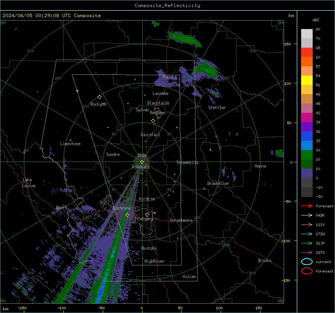Click the magenta 18TS arrow in legend
Screen dimensions: 335x313
click(307, 253)
